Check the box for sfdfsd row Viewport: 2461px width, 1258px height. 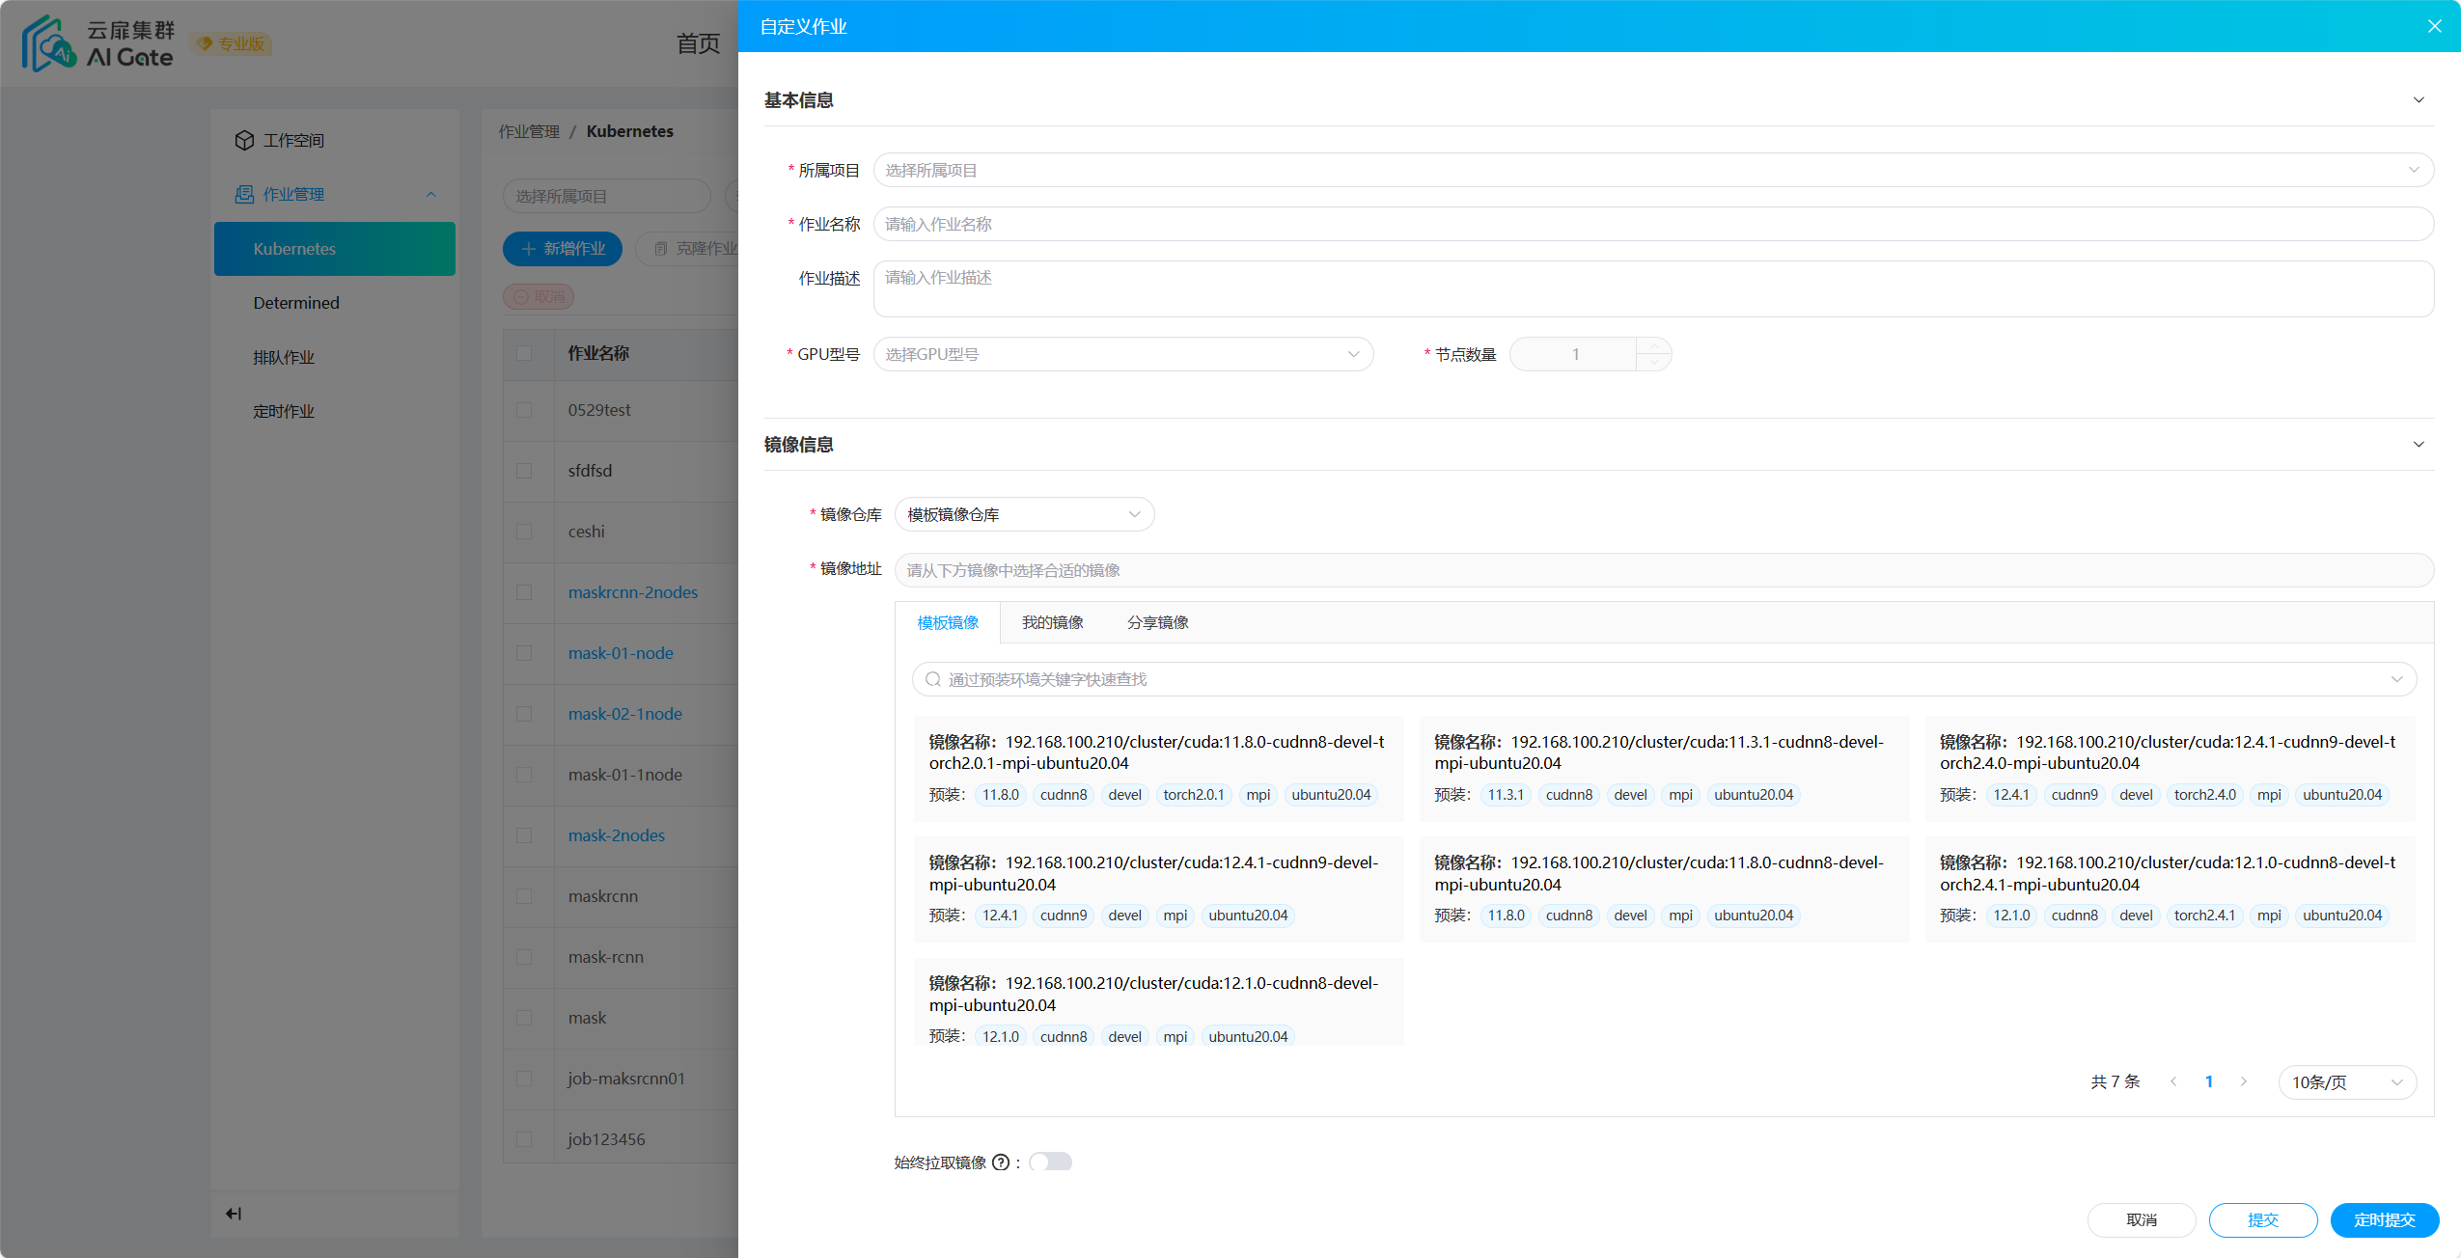click(x=524, y=471)
